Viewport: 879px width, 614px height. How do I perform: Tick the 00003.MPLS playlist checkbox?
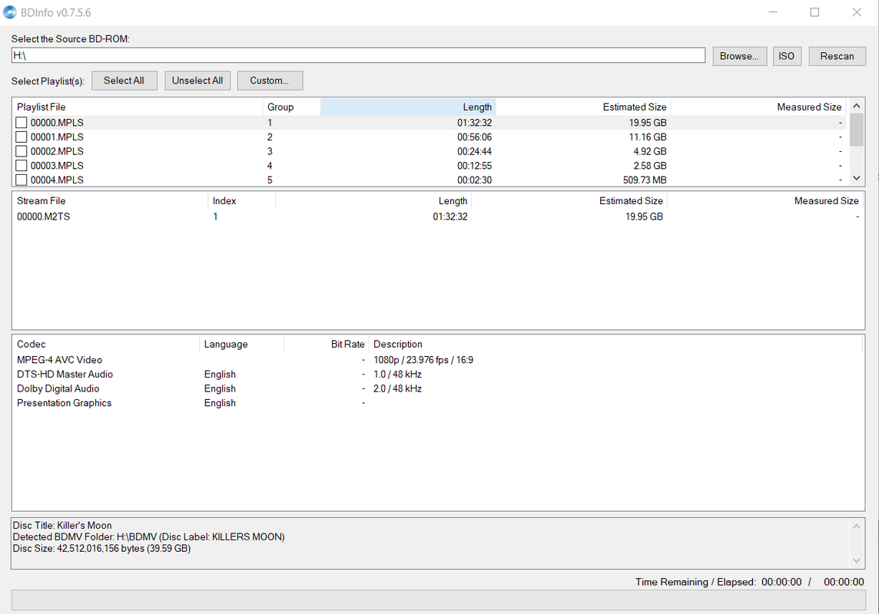pos(22,166)
